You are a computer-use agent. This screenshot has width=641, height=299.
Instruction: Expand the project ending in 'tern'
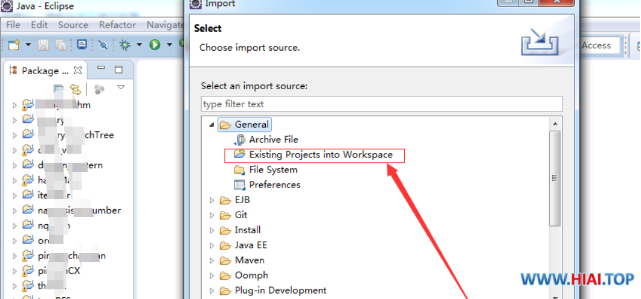tap(14, 166)
